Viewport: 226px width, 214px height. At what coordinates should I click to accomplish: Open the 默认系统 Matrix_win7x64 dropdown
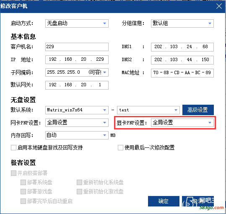(77, 110)
